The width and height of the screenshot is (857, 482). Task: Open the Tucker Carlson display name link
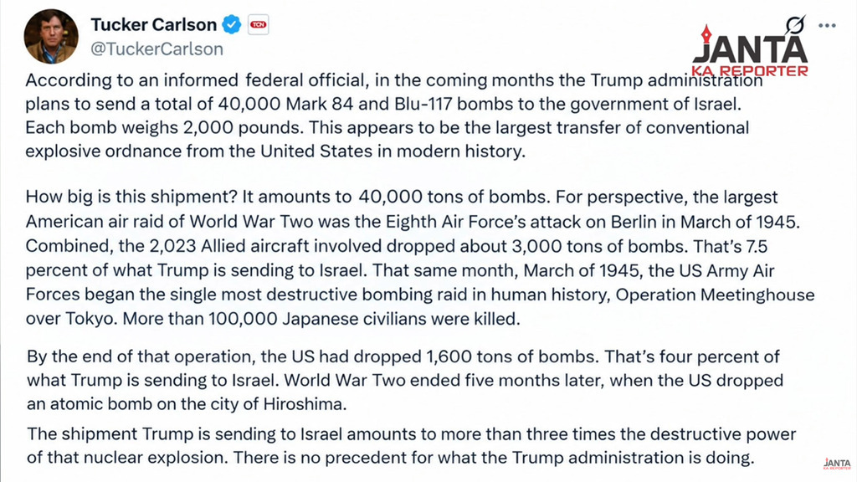(154, 24)
